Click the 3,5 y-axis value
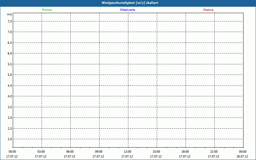Image resolution: width=256 pixels, height=160 pixels. pos(10,107)
